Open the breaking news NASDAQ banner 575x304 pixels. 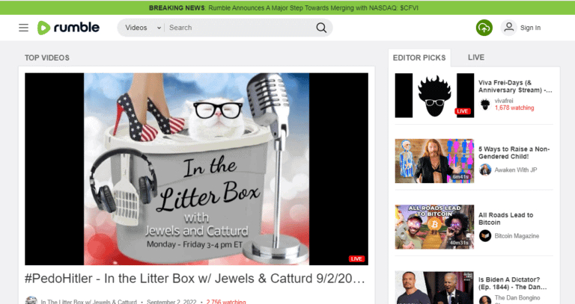(284, 7)
